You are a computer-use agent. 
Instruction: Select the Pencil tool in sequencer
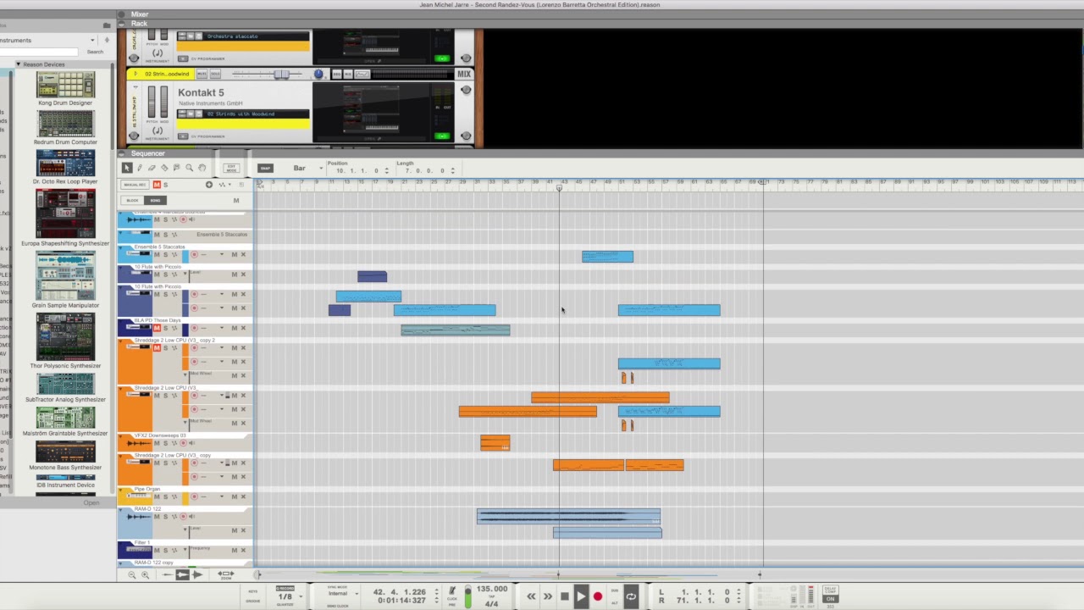pos(140,168)
